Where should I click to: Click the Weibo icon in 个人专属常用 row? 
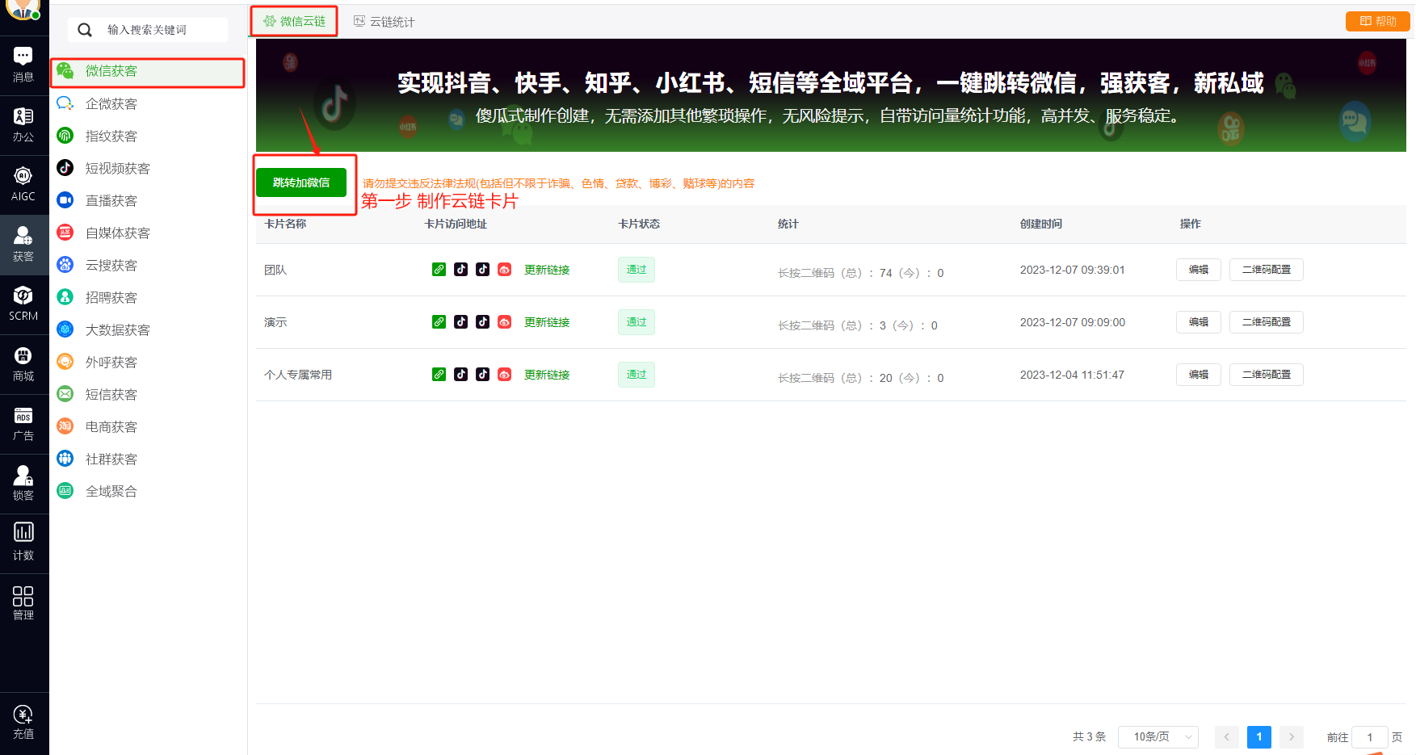[x=504, y=375]
